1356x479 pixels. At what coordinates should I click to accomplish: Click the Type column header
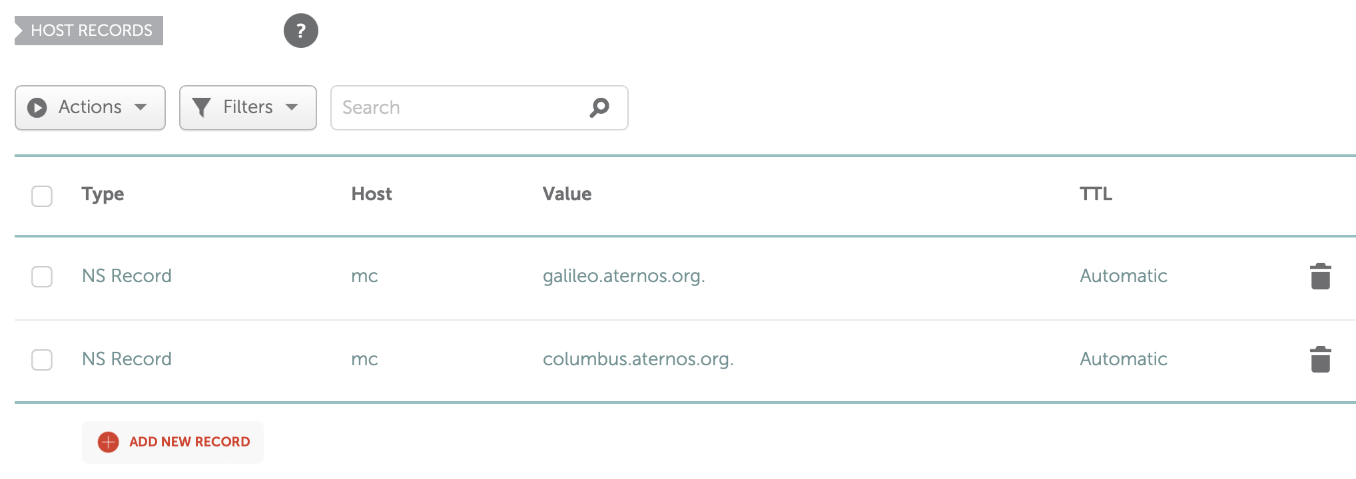click(103, 194)
